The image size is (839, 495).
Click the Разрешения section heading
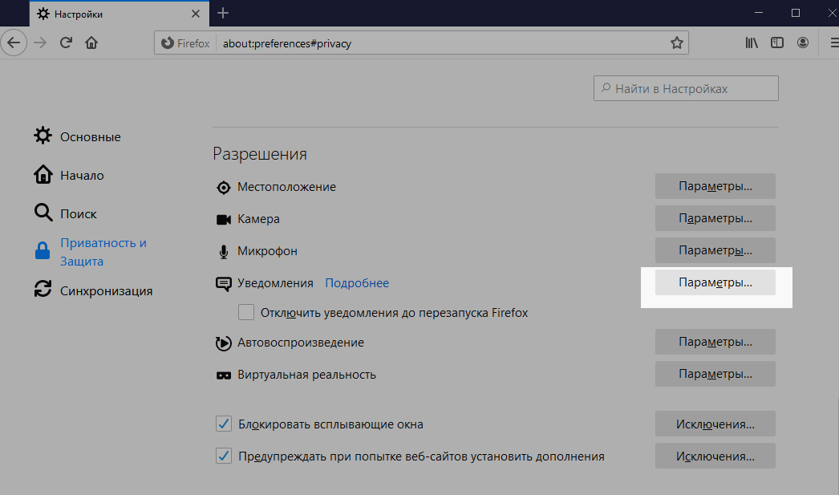260,154
